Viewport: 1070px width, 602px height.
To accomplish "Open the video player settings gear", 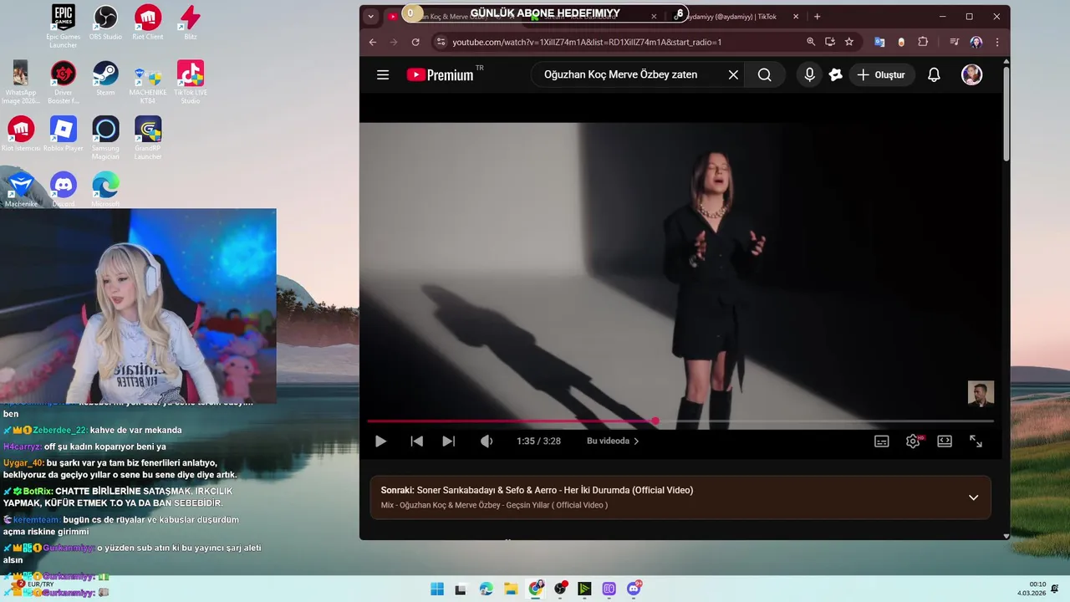I will (x=913, y=441).
